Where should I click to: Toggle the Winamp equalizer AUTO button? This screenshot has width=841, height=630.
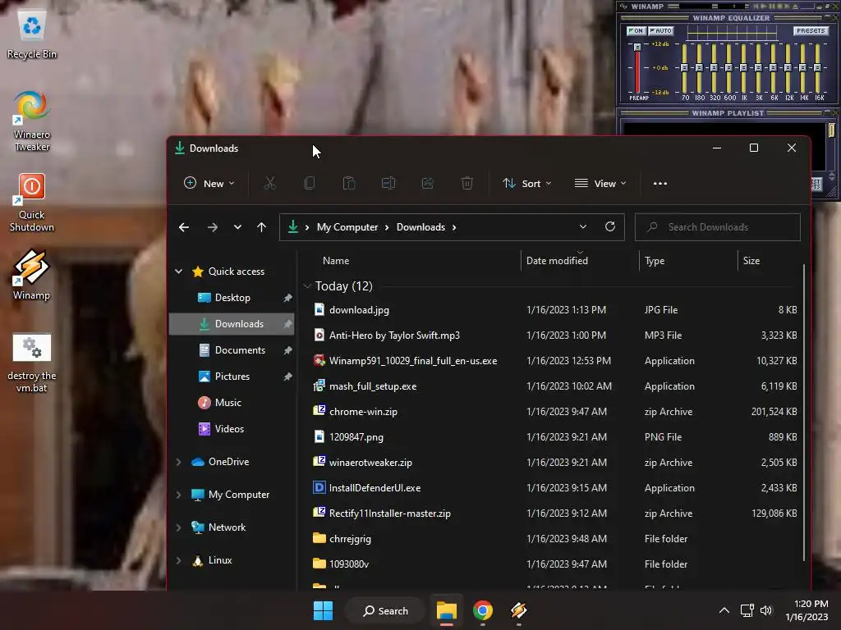point(660,30)
